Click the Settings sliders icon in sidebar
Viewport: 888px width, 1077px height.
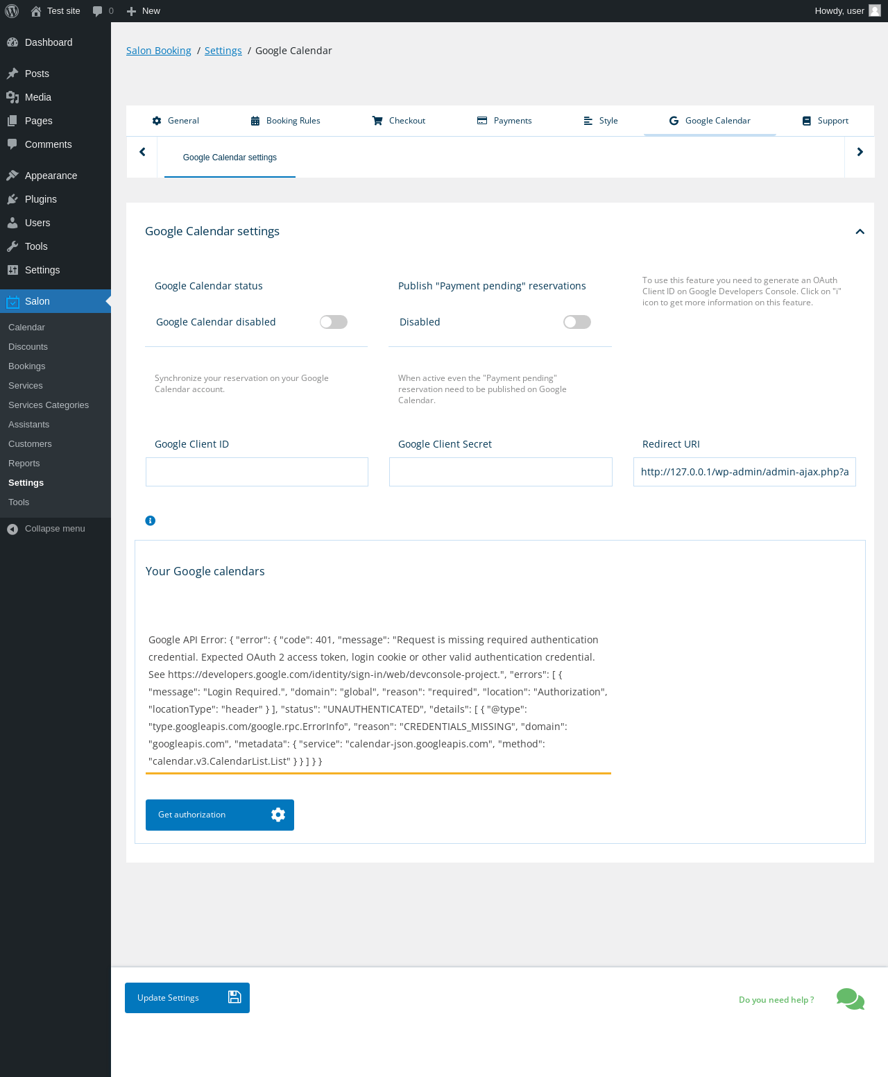pyautogui.click(x=12, y=270)
